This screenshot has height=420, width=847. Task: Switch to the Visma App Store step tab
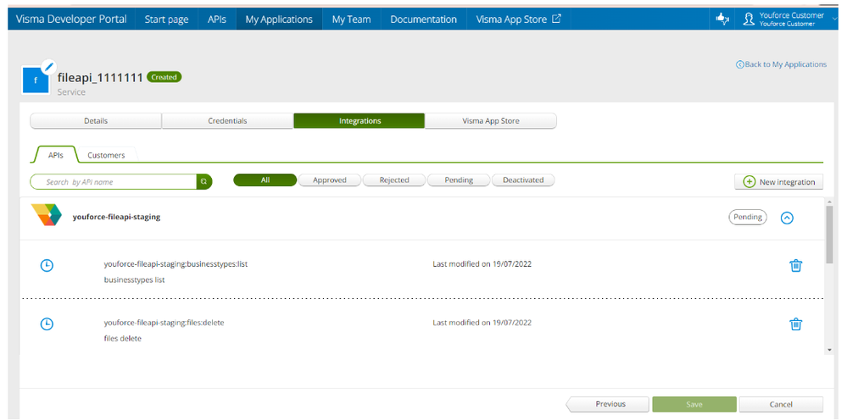coord(491,121)
